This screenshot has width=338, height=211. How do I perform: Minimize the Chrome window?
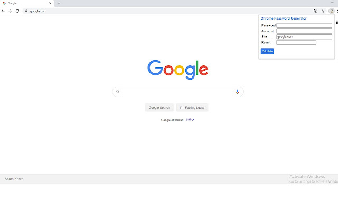click(x=332, y=3)
